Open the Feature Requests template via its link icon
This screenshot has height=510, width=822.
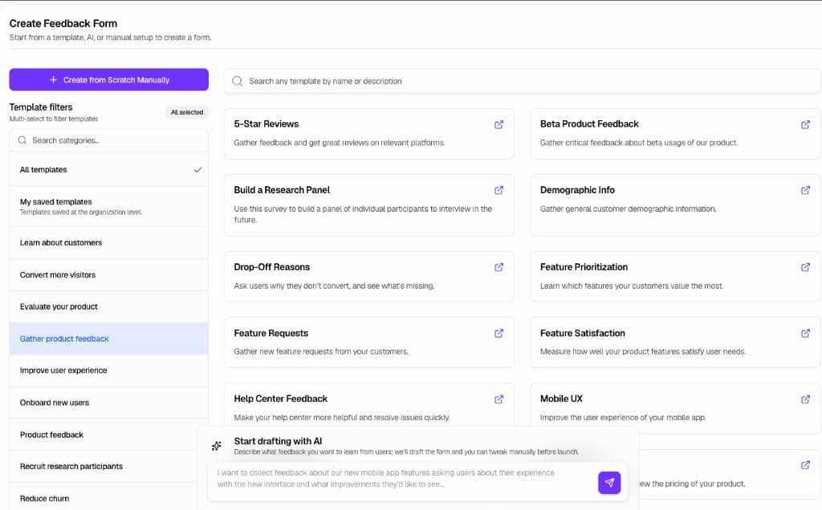click(498, 333)
